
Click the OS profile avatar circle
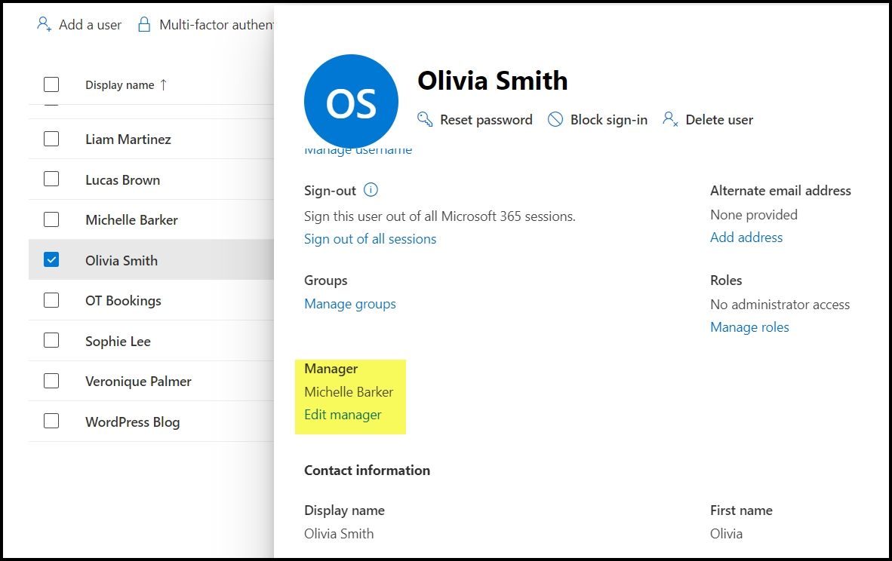click(x=351, y=101)
